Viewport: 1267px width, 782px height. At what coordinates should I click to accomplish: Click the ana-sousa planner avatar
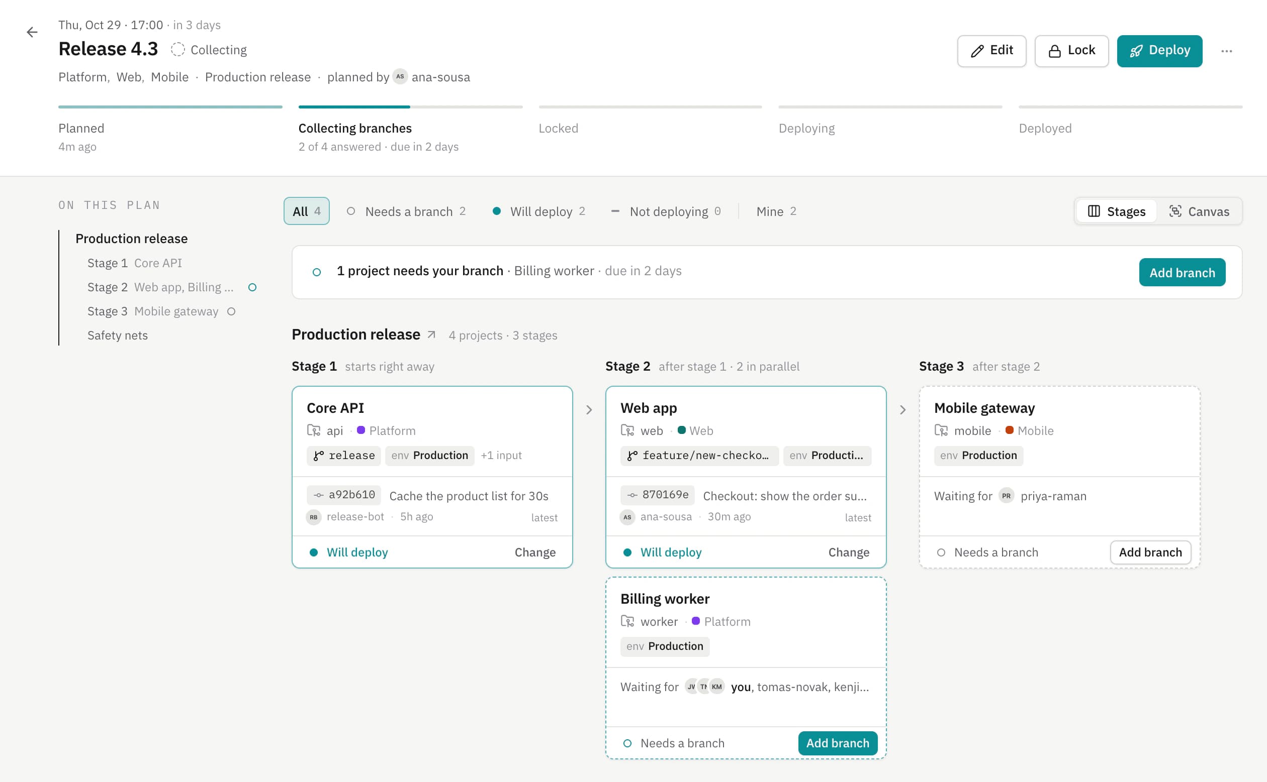[x=400, y=76]
